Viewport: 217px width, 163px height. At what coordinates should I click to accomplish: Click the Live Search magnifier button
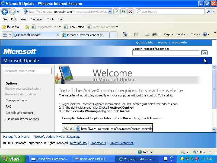pyautogui.click(x=209, y=12)
